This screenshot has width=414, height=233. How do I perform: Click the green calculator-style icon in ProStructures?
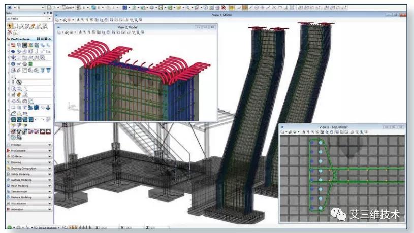click(30, 64)
